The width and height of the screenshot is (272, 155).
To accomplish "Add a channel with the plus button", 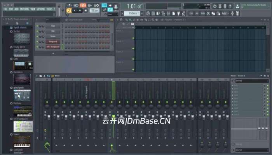I will 53,53.
